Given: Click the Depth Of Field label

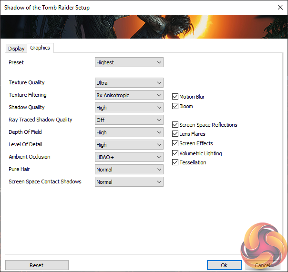Looking at the screenshot, I should 25,132.
